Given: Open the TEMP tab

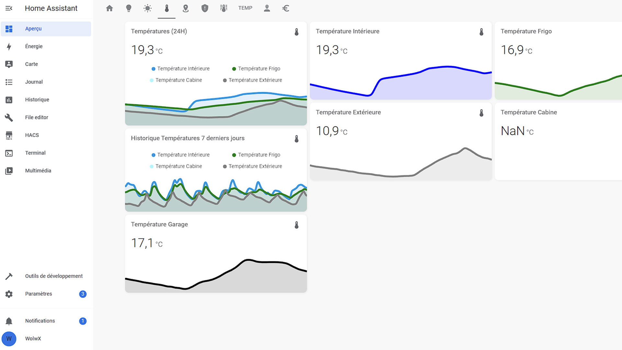Looking at the screenshot, I should point(245,8).
